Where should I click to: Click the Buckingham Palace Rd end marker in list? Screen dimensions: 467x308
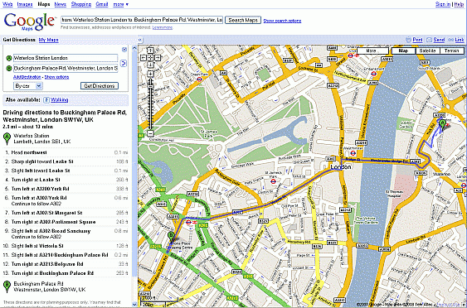[7, 286]
